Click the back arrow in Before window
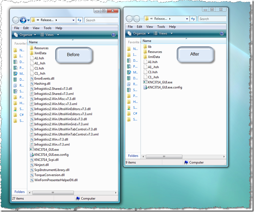This screenshot has height=212, width=254. (16, 20)
